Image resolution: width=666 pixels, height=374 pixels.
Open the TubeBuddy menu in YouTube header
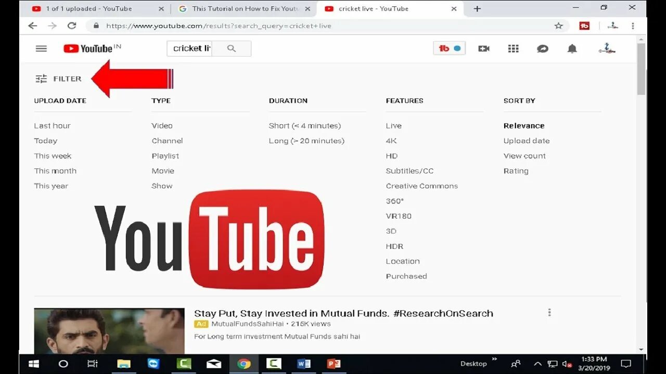449,48
